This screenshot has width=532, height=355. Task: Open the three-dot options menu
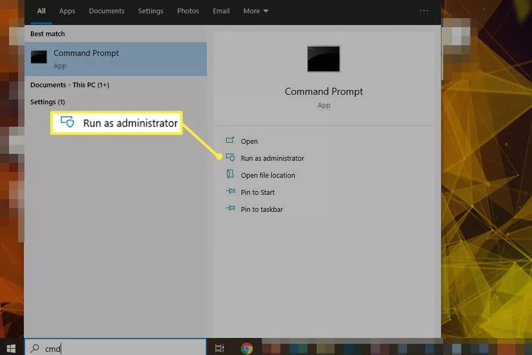pos(424,11)
